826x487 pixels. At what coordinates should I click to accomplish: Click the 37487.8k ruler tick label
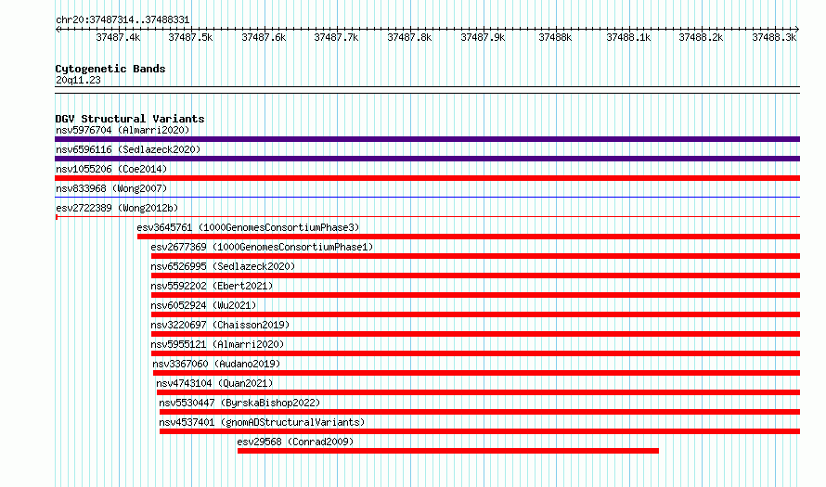click(x=409, y=37)
